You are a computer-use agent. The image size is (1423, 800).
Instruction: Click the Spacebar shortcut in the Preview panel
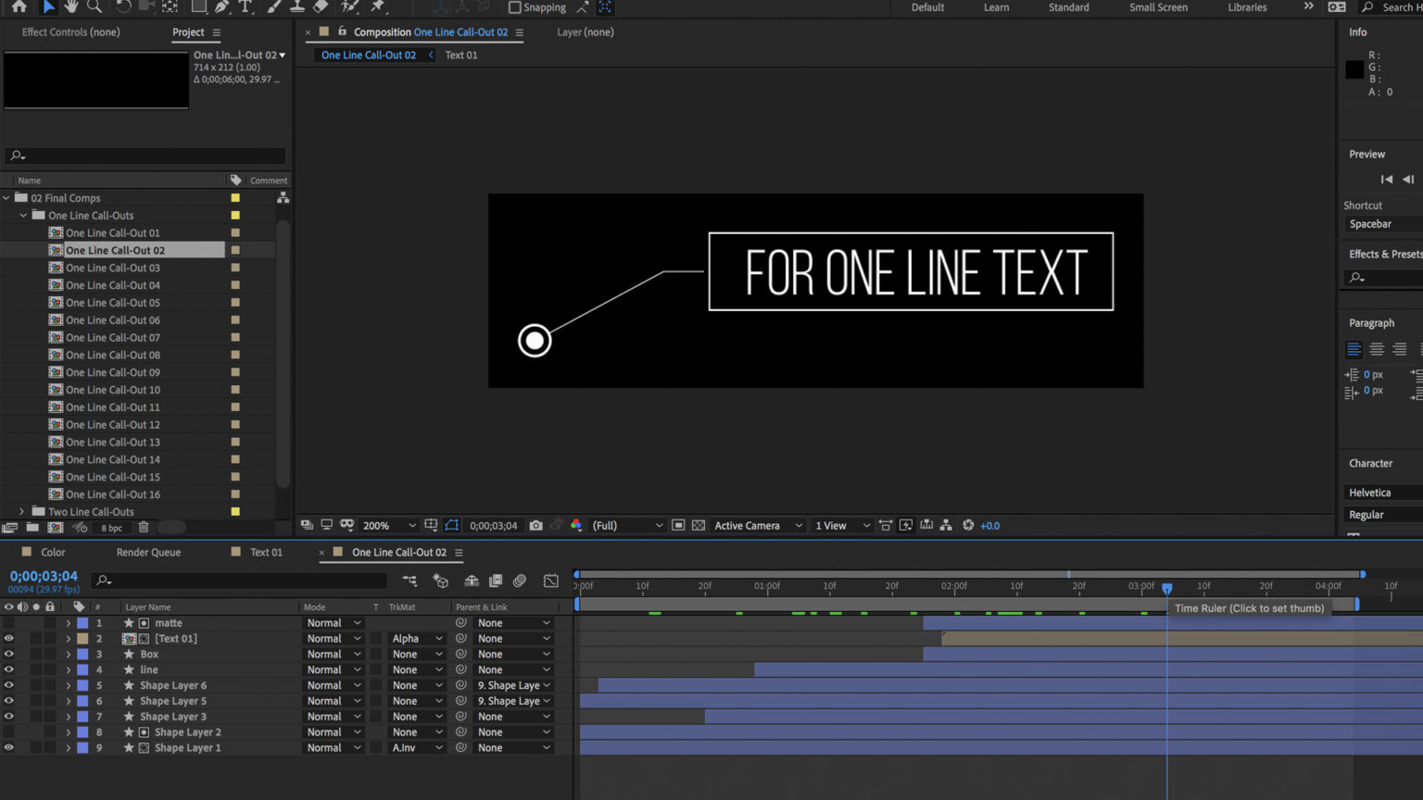(x=1373, y=223)
